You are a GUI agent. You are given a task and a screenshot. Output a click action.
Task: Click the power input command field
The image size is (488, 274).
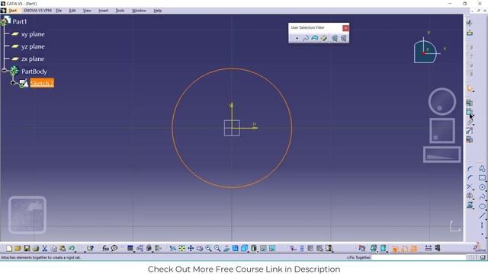[419, 257]
